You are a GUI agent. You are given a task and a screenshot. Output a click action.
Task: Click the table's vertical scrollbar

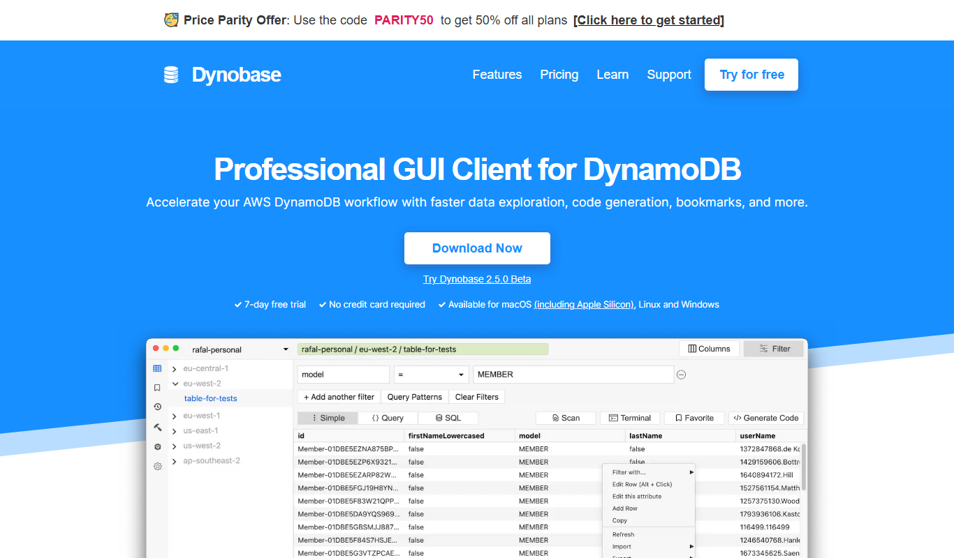804,467
